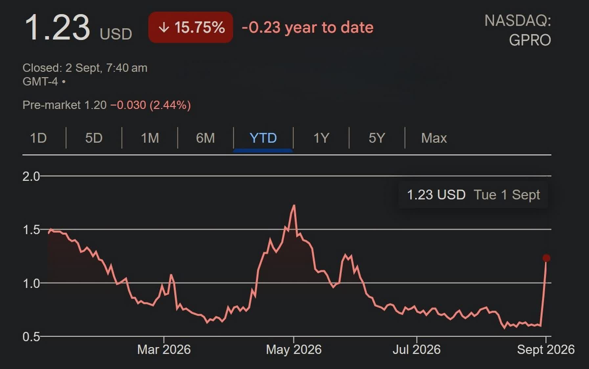Show the Max time range
589x369 pixels.
click(x=434, y=138)
